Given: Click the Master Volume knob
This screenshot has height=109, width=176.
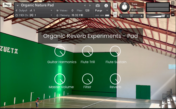Looking at the screenshot, I should point(60,79).
